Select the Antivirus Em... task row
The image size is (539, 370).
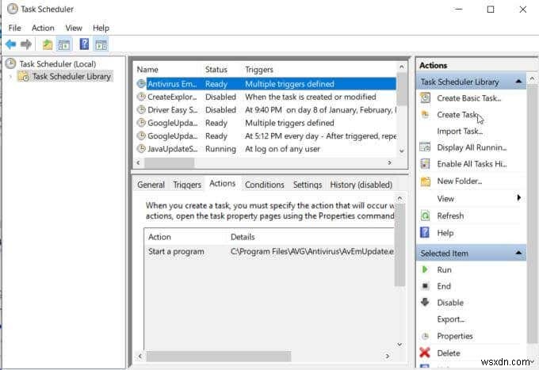[266, 84]
